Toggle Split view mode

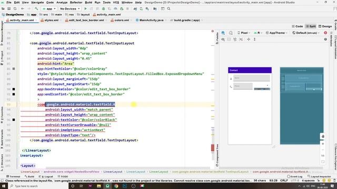click(311, 26)
